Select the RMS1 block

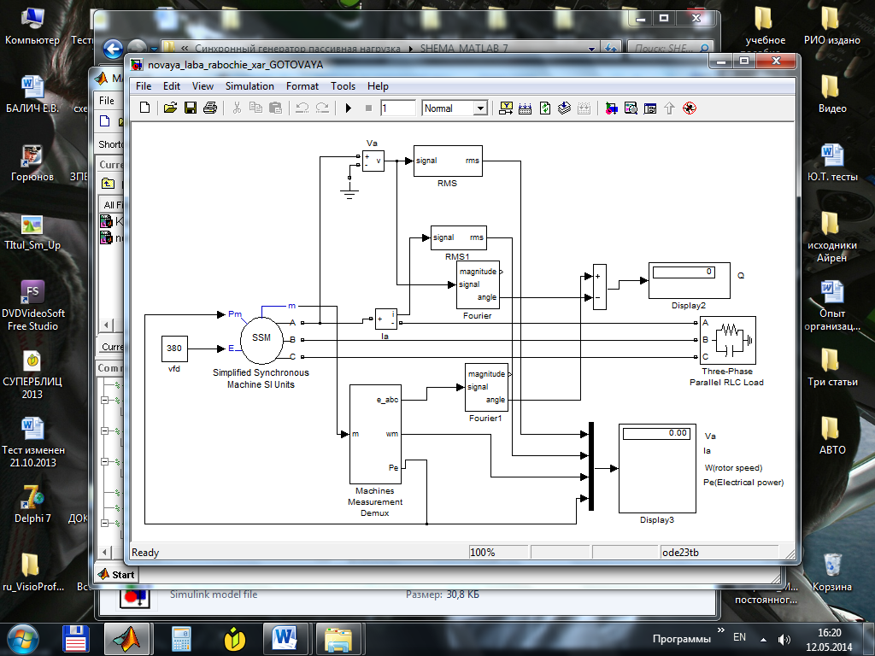tap(459, 237)
